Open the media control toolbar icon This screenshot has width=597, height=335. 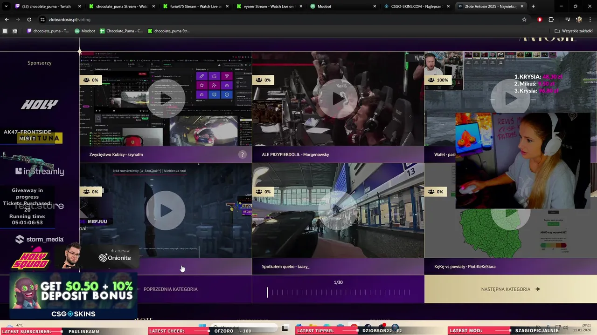pyautogui.click(x=568, y=20)
